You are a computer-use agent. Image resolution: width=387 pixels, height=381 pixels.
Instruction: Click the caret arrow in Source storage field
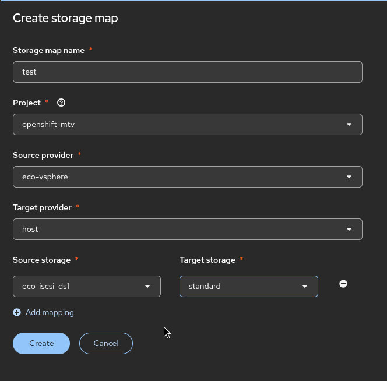[147, 286]
